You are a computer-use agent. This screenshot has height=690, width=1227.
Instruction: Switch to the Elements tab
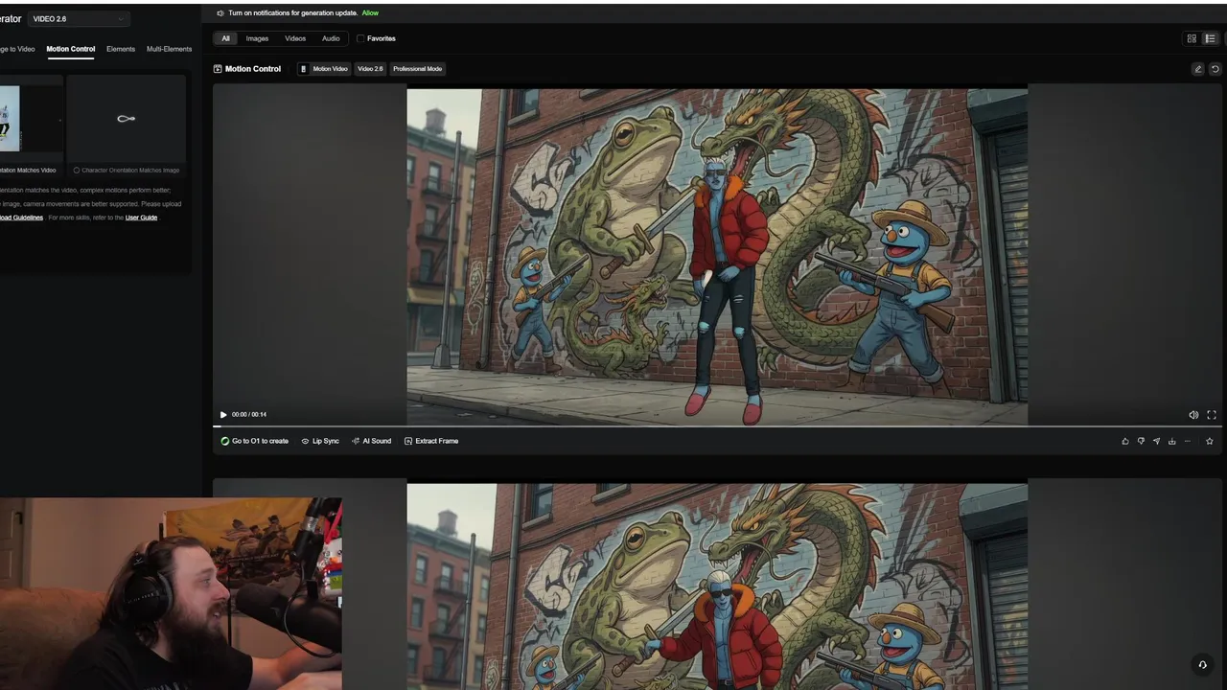pyautogui.click(x=121, y=49)
